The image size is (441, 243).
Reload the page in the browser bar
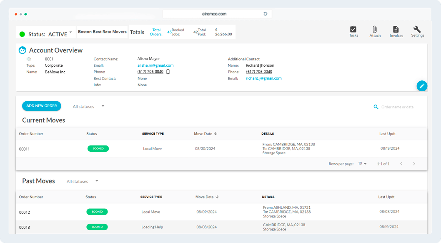[x=265, y=14]
